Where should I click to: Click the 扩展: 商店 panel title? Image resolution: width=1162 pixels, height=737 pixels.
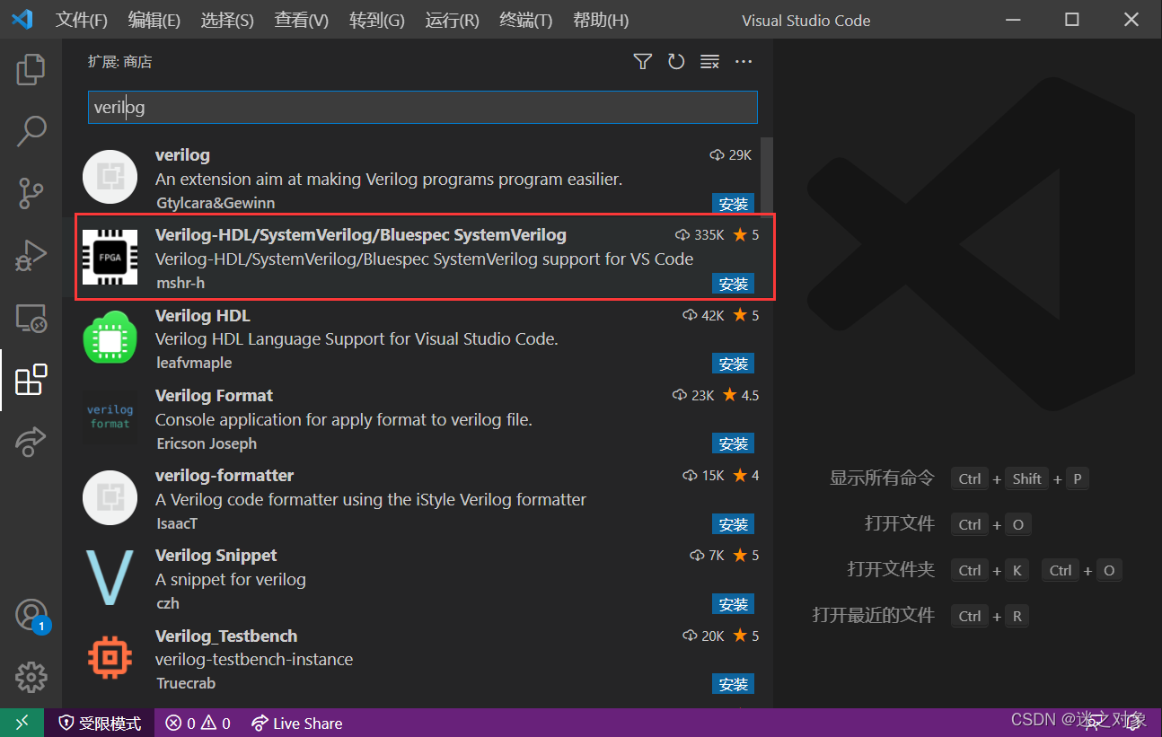coord(120,62)
